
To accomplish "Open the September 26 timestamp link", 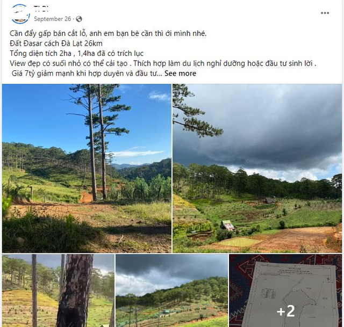I will click(52, 19).
